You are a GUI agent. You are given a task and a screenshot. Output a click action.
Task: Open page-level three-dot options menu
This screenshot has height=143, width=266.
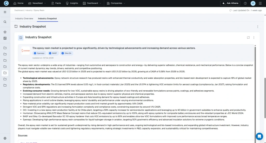pos(257,27)
